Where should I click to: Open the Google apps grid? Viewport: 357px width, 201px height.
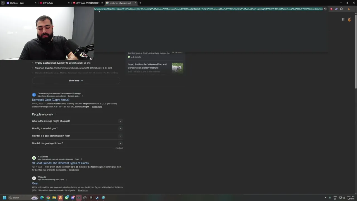click(343, 20)
